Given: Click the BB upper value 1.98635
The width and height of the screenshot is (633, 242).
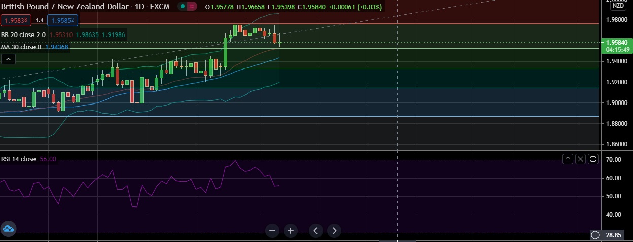Looking at the screenshot, I should 88,35.
